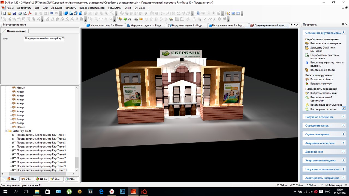Export to PDF via Acrobat icon
Viewport: 349px width, 196px height.
pyautogui.click(x=30, y=13)
